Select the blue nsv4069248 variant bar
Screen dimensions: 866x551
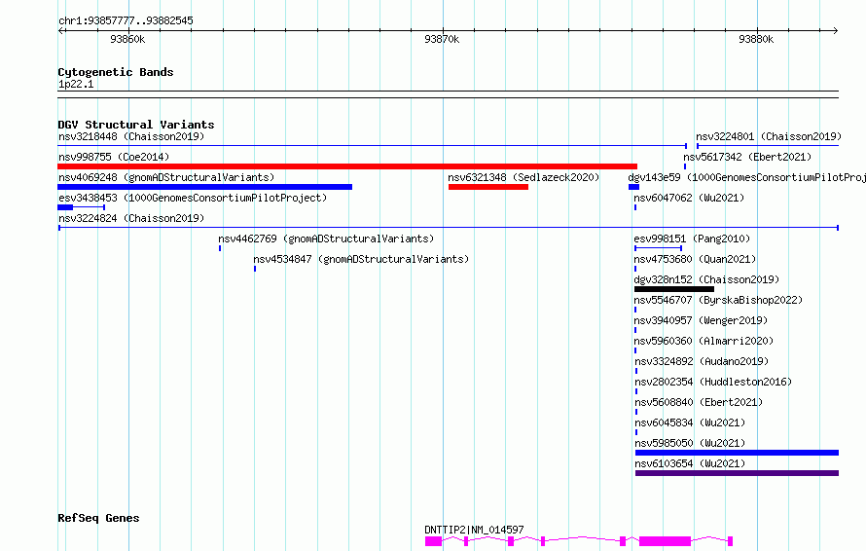[205, 187]
